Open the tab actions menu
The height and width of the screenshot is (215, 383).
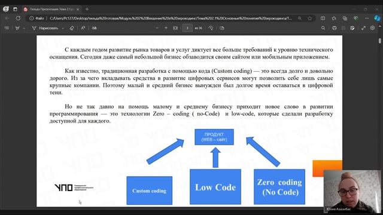point(15,10)
